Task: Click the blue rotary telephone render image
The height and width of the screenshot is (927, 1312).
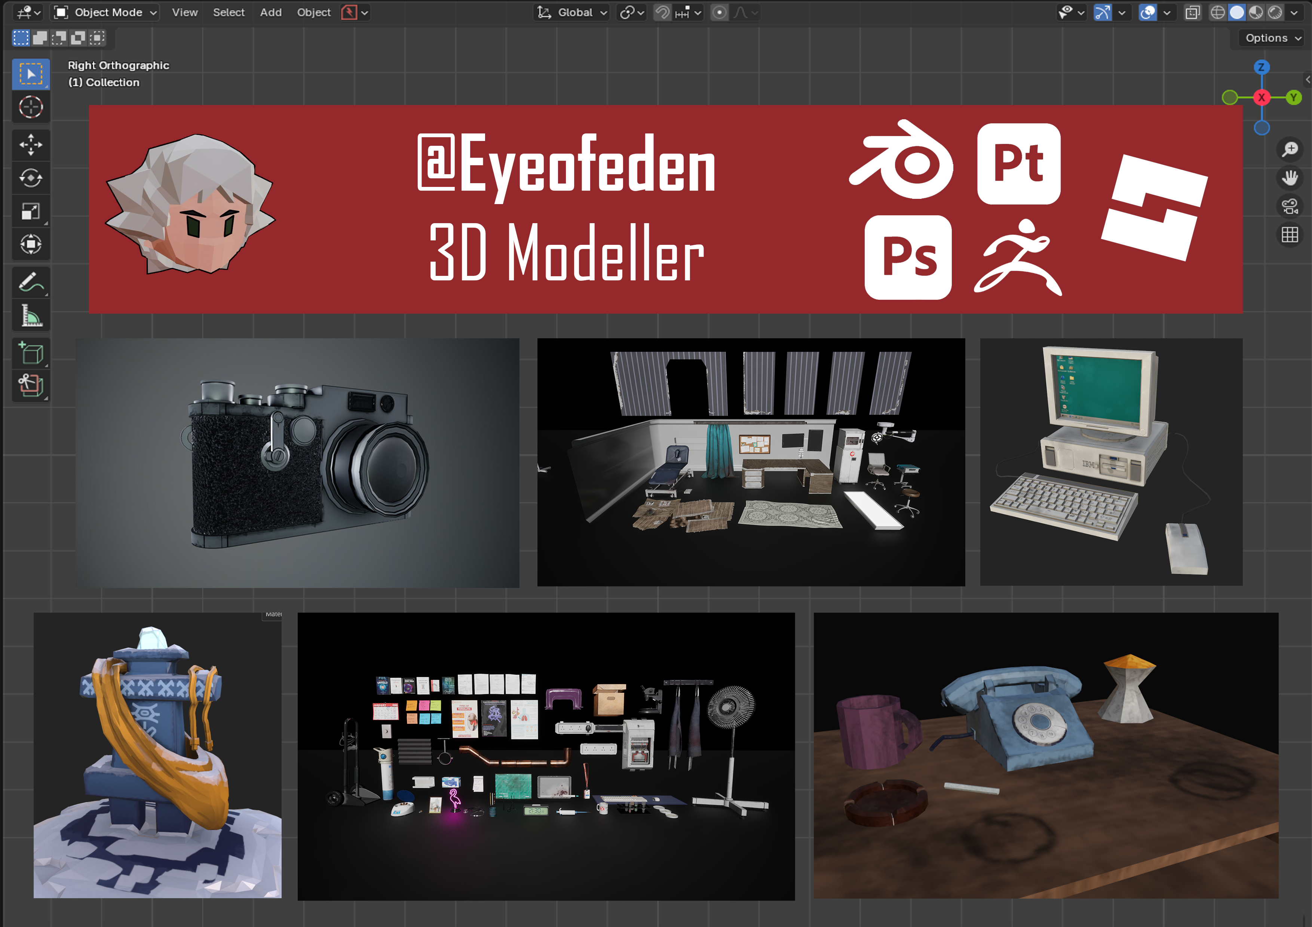Action: click(1046, 756)
